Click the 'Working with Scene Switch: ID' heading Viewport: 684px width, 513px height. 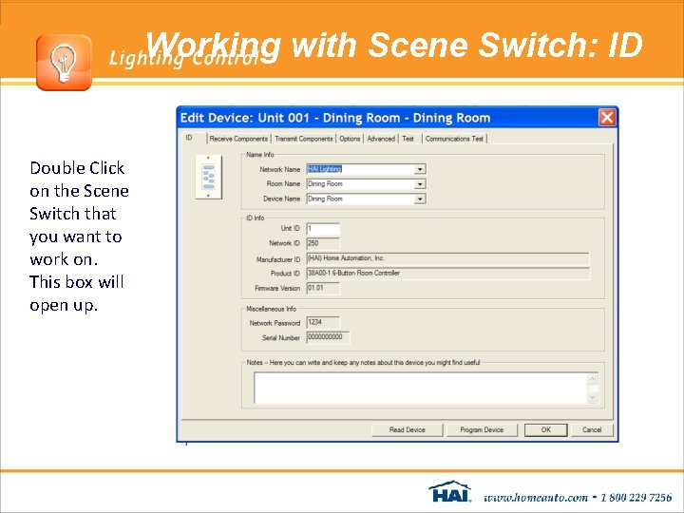tap(394, 45)
